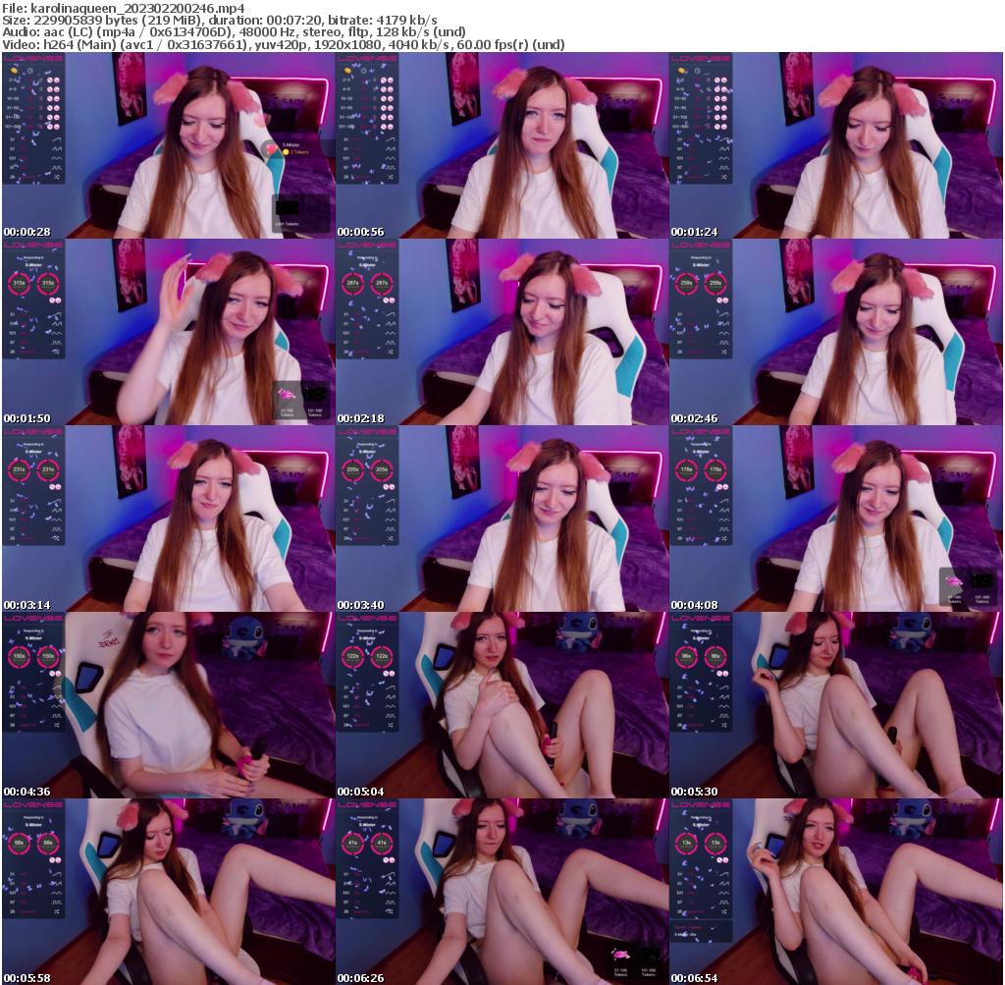This screenshot has height=985, width=1005.
Task: Toggle the special reaction icon beside the 101-300 tier
Action: coord(56,126)
